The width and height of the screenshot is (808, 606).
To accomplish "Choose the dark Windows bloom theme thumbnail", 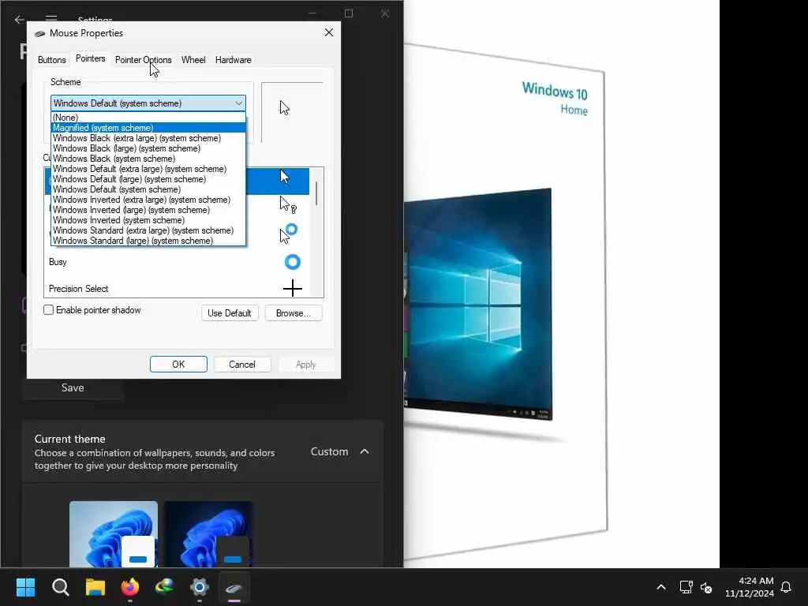I will point(208,534).
